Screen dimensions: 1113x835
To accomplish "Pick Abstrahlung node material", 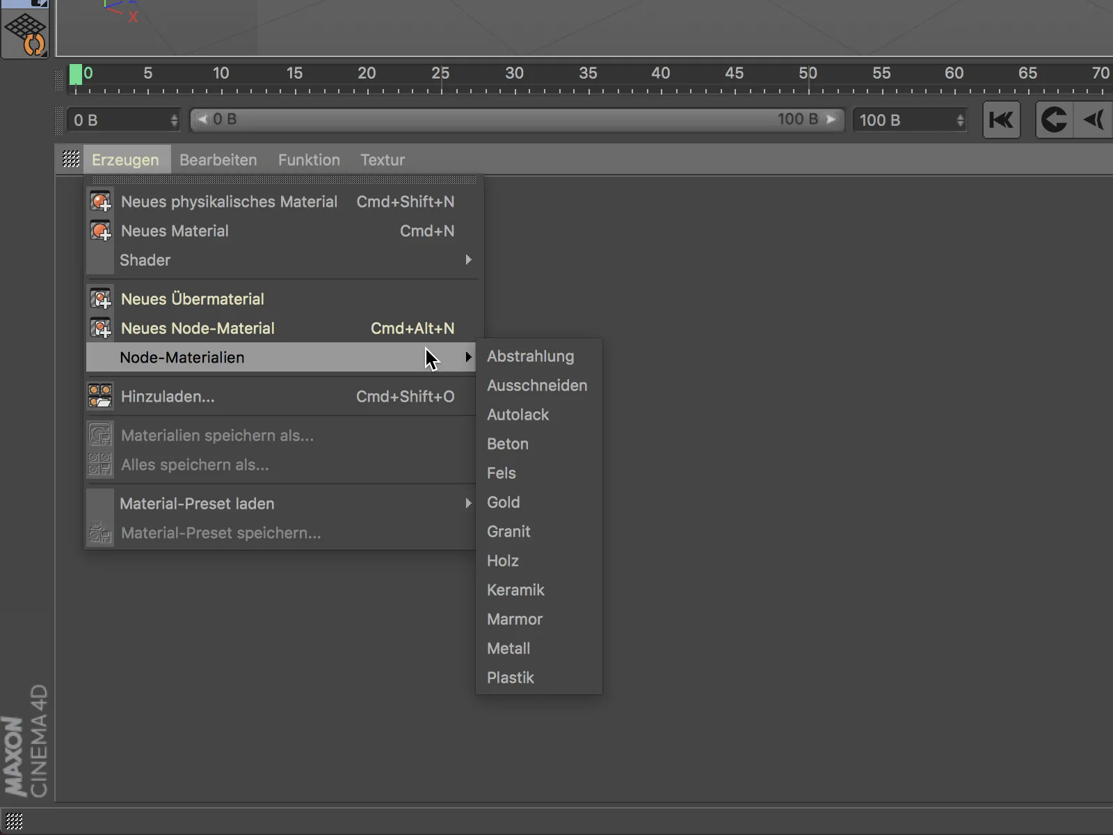I will tap(539, 356).
